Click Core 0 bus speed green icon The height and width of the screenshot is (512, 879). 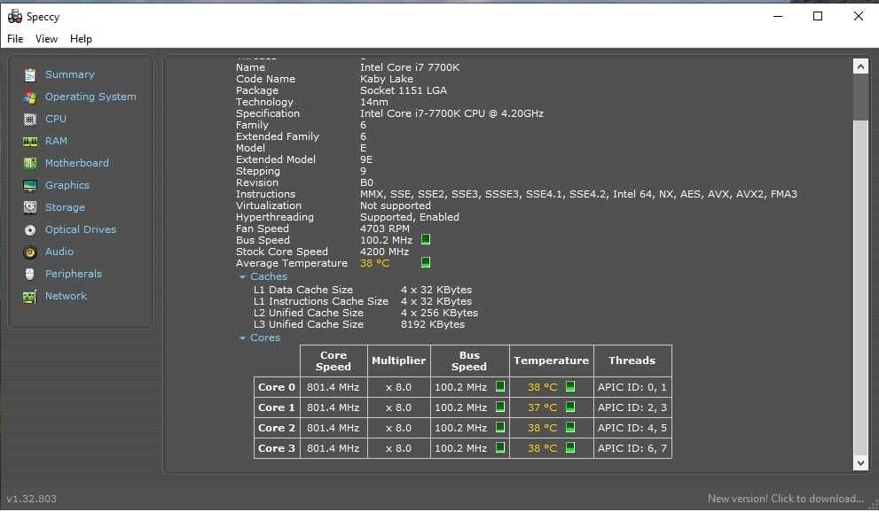click(x=500, y=386)
